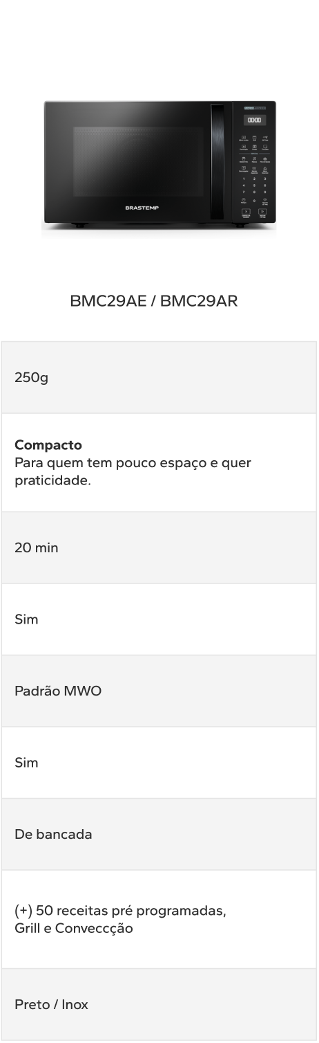Click the start play key on the microwave panel
Viewport: 319px width, 1043px height.
click(262, 211)
